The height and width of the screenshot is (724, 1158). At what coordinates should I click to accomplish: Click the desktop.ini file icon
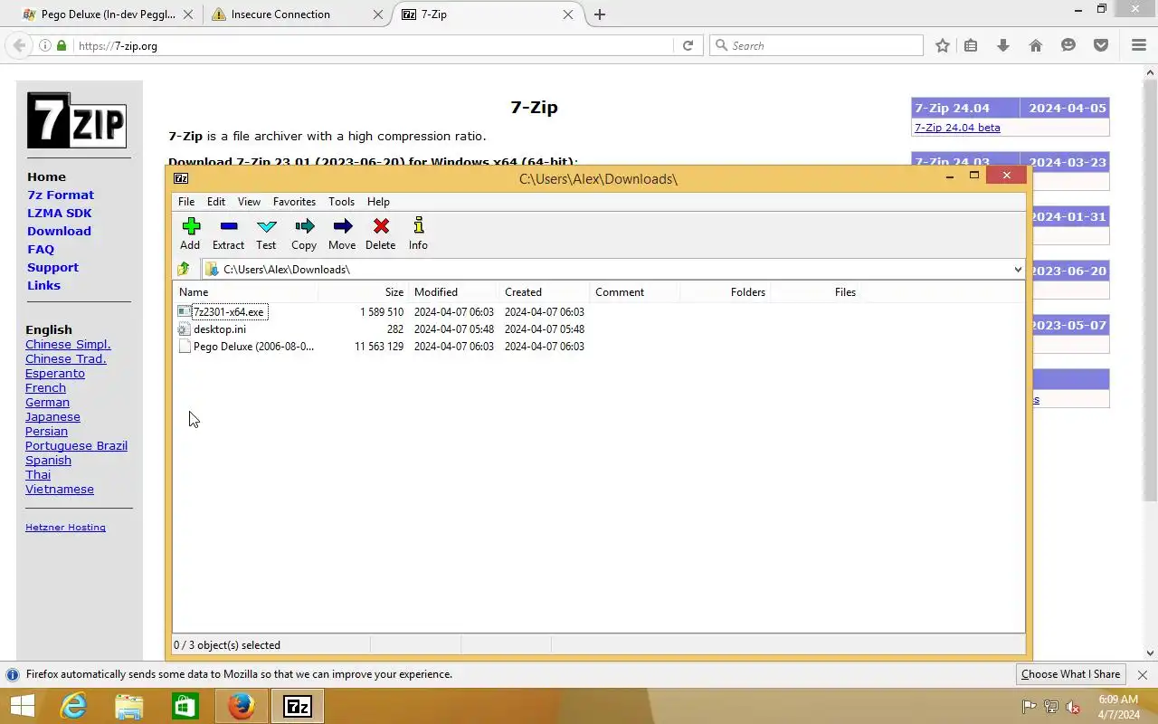pos(185,329)
